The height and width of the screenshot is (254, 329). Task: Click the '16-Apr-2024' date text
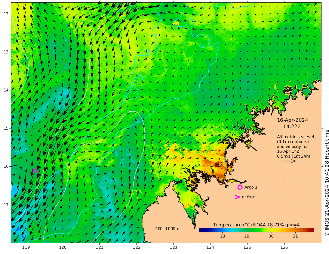click(x=292, y=120)
